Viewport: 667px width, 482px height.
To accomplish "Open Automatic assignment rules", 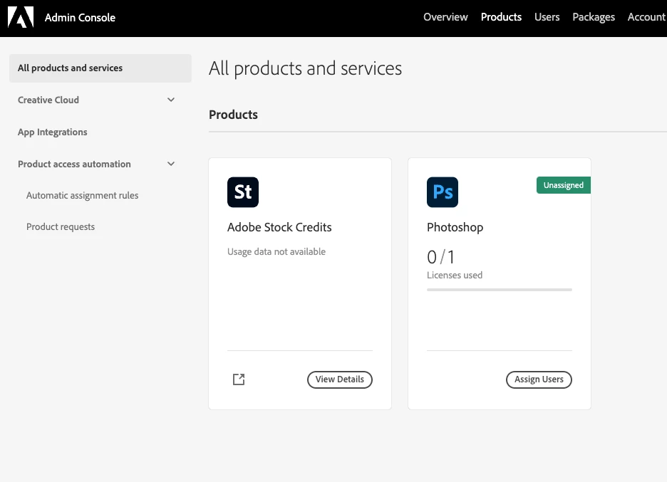I will [x=83, y=196].
